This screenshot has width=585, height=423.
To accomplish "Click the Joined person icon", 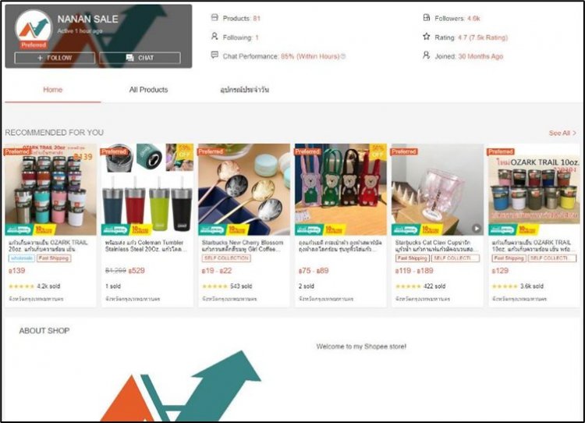I will [426, 55].
